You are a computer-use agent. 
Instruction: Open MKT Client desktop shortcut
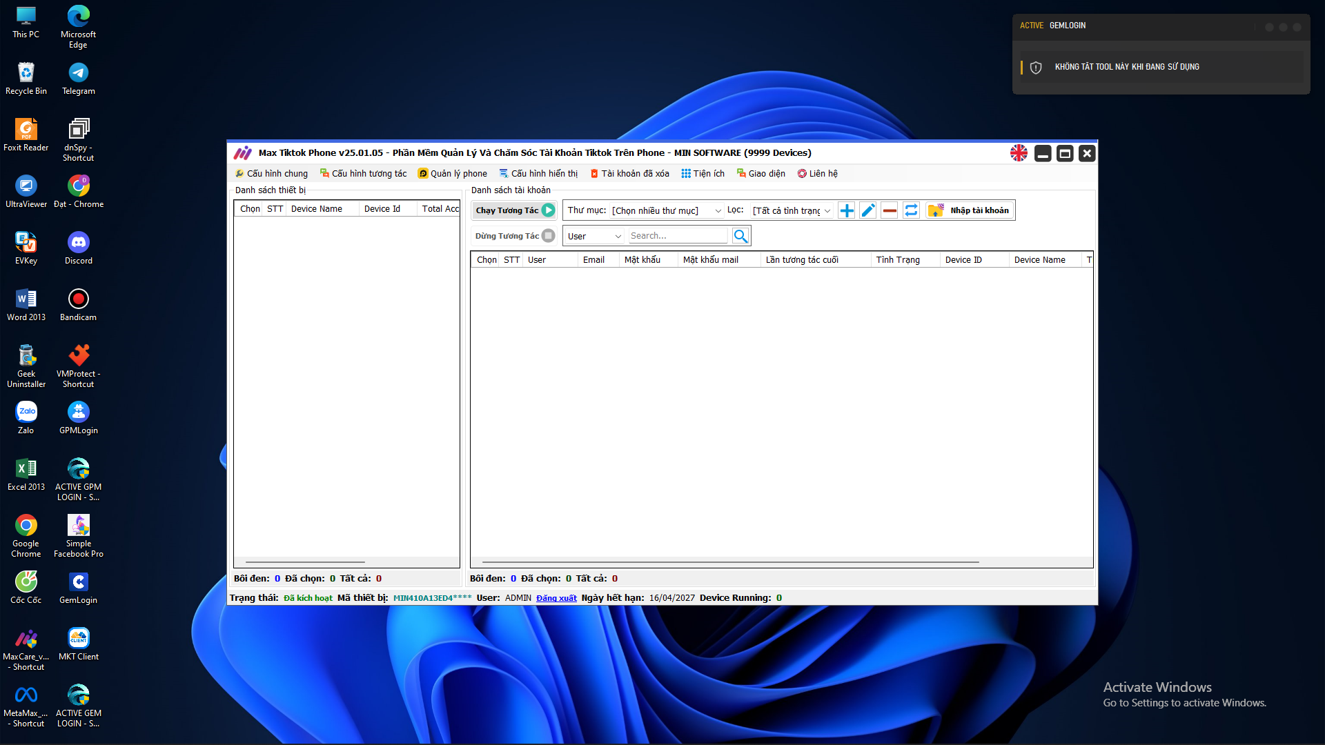[x=79, y=644]
